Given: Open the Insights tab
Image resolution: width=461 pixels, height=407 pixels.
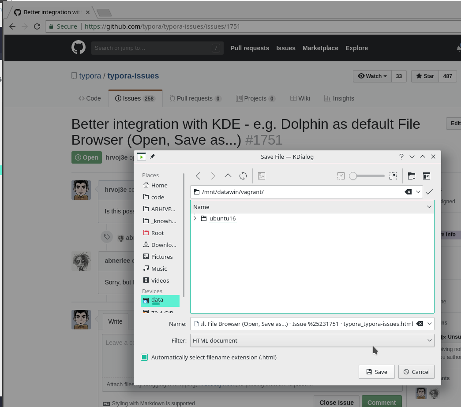Looking at the screenshot, I should point(339,98).
